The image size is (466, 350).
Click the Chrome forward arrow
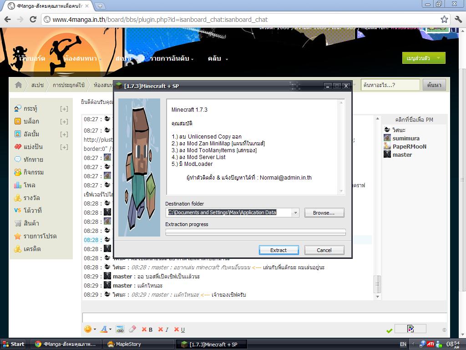20,20
